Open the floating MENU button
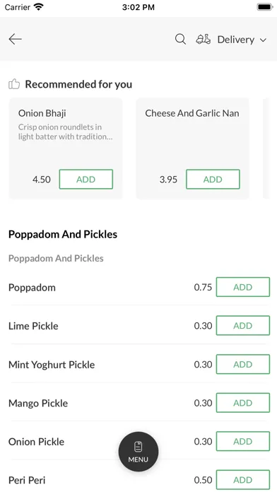Viewport: 277px width, 492px height. point(138,452)
